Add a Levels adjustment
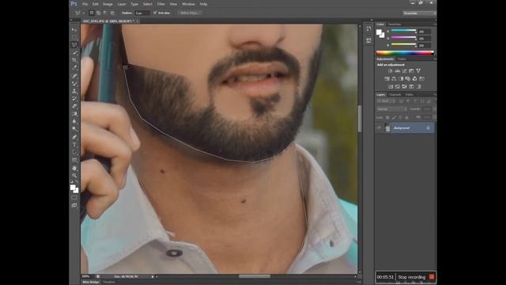This screenshot has width=506, height=285. (x=397, y=70)
